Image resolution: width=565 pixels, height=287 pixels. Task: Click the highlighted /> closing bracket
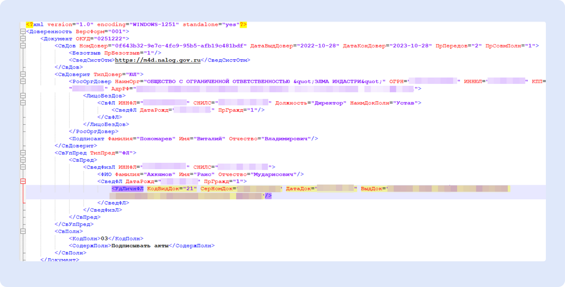click(268, 195)
